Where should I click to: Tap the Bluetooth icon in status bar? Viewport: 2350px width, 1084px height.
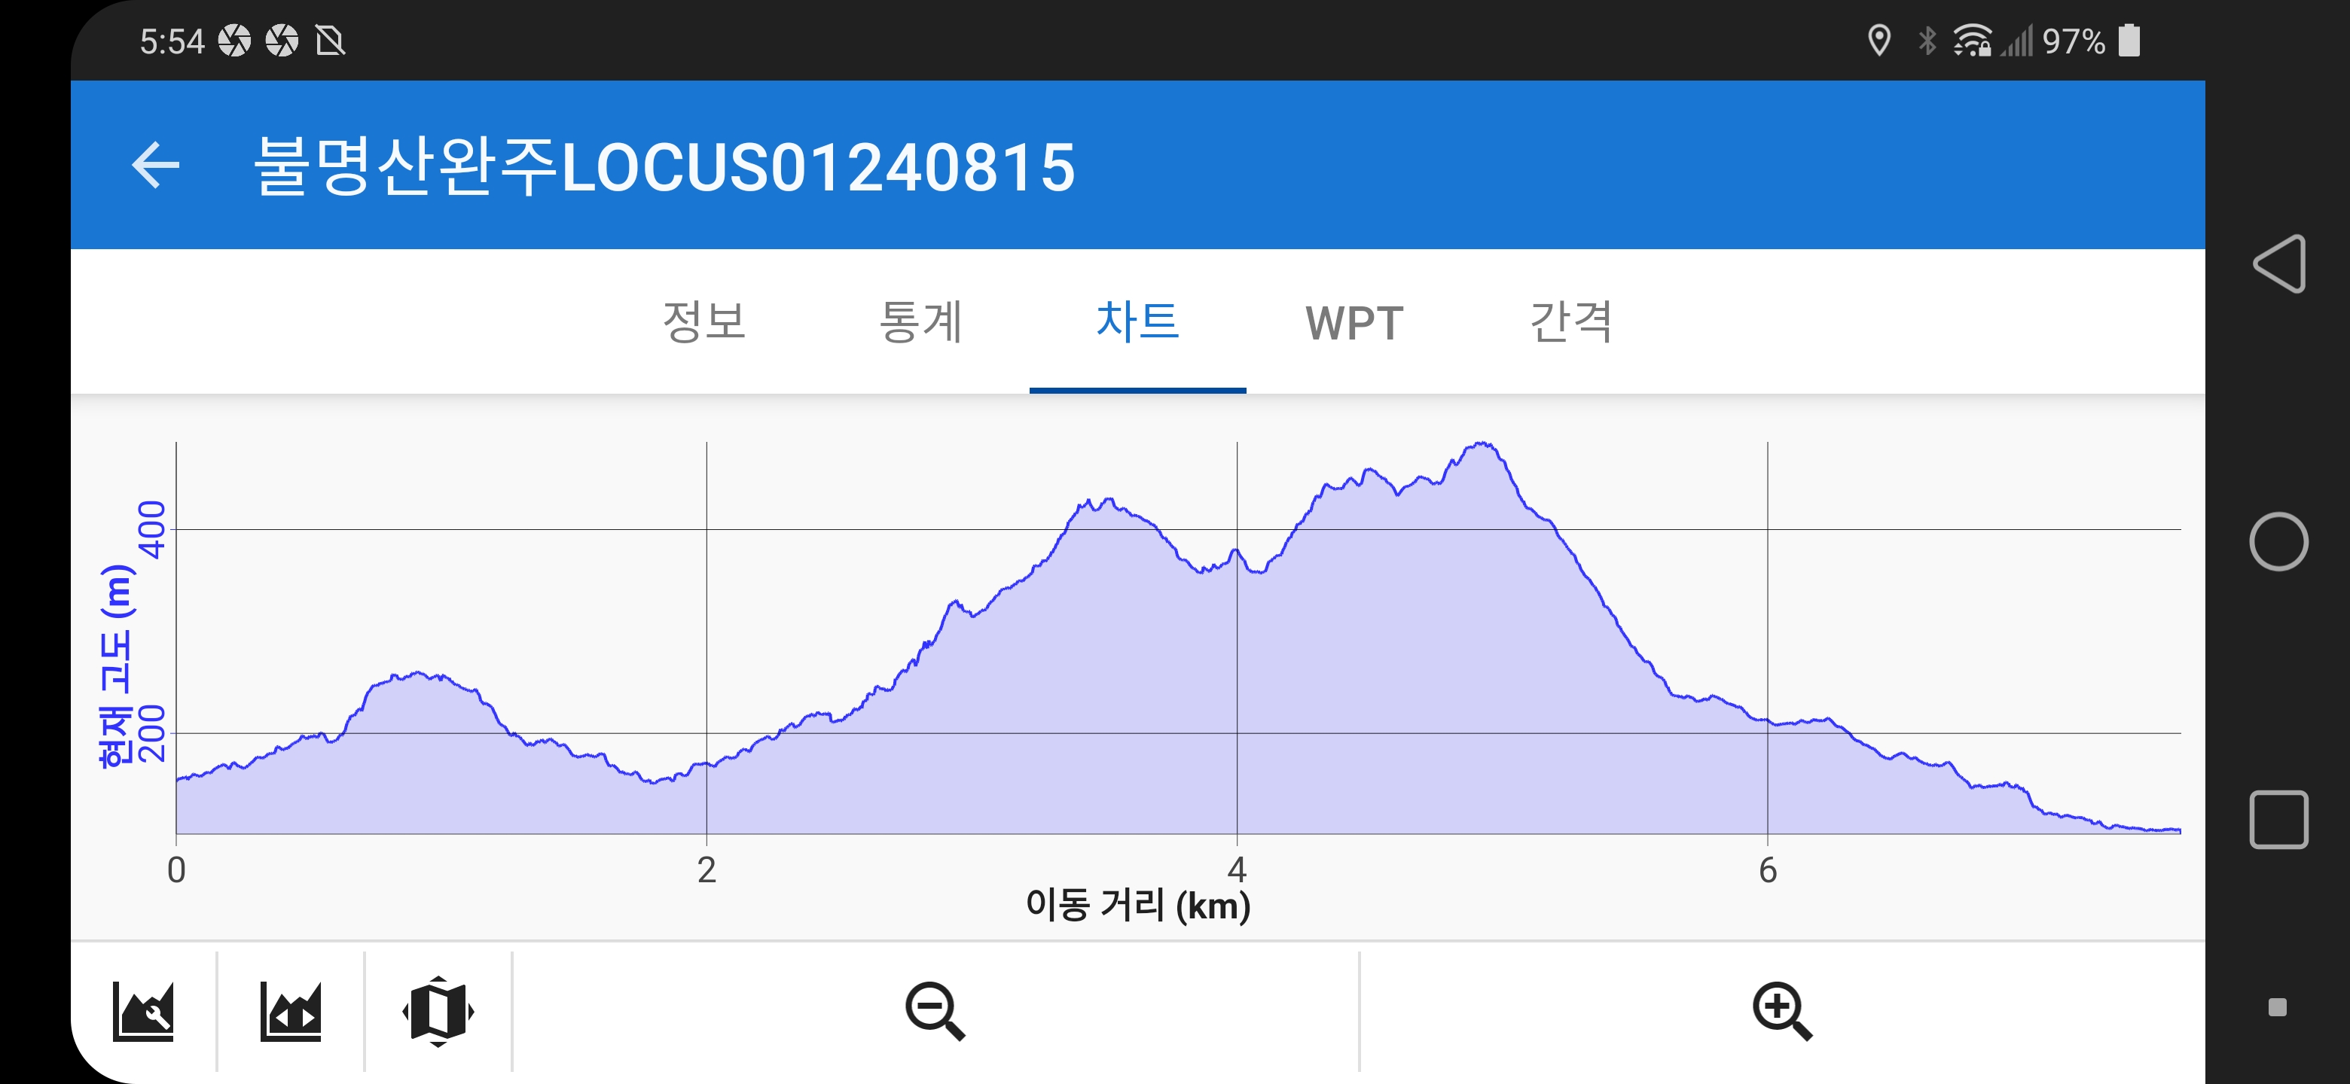(1927, 41)
